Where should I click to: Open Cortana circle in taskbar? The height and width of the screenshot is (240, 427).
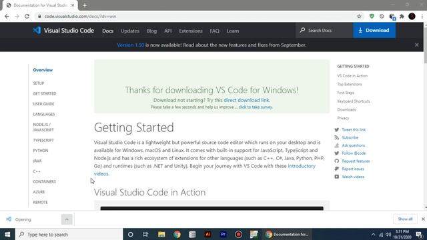point(131,234)
